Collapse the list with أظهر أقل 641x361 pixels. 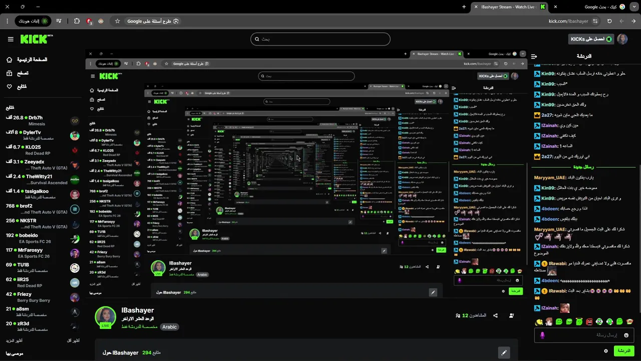tap(73, 340)
